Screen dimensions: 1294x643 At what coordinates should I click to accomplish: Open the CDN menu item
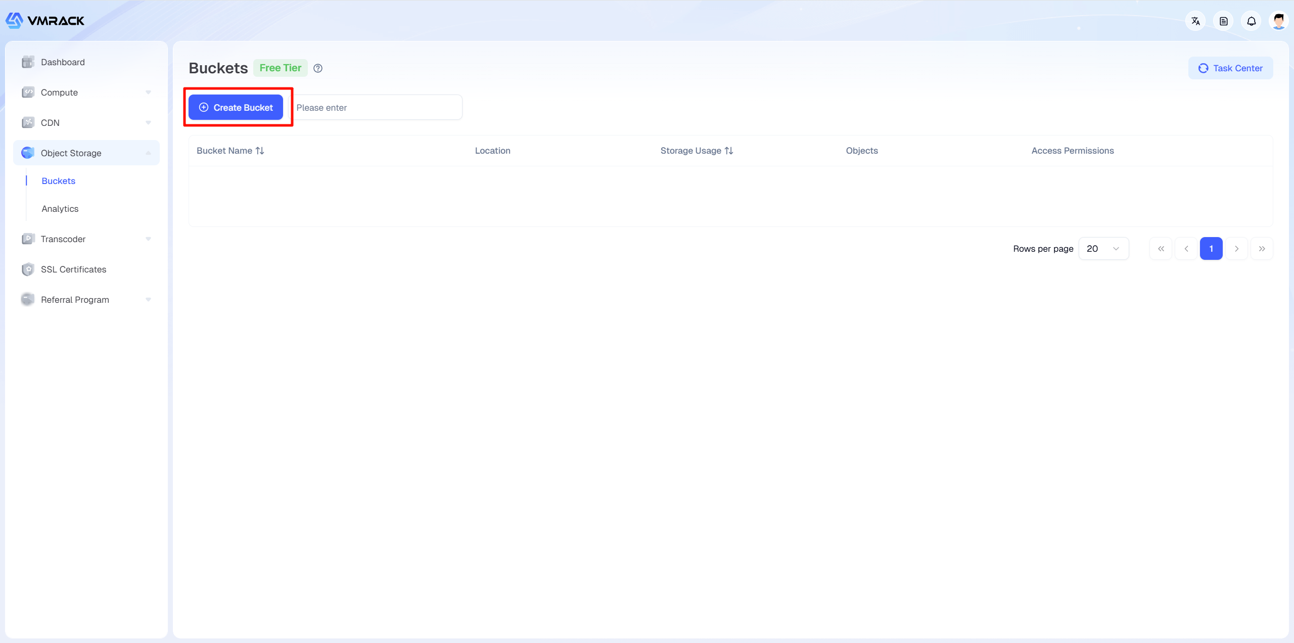[86, 123]
